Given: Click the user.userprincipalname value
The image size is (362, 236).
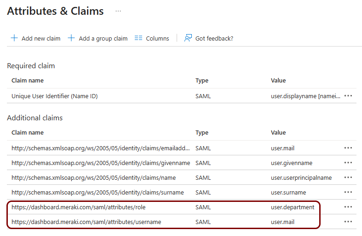Looking at the screenshot, I should [x=301, y=178].
